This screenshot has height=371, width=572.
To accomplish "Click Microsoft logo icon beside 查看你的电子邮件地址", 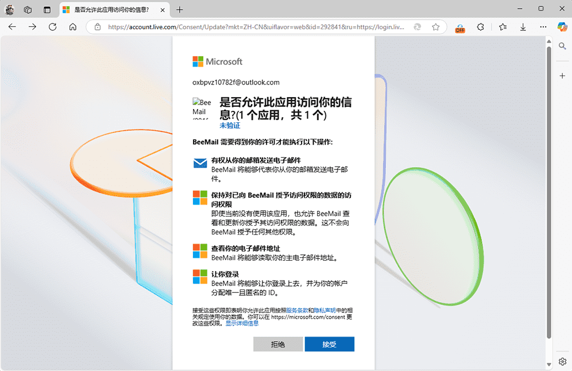I will pyautogui.click(x=200, y=251).
